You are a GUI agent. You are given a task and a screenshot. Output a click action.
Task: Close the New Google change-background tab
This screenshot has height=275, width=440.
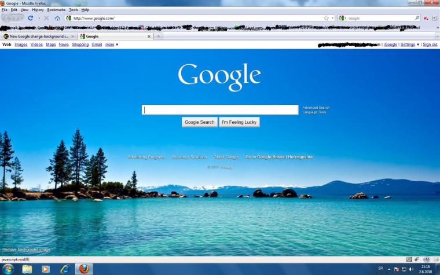[x=73, y=36]
